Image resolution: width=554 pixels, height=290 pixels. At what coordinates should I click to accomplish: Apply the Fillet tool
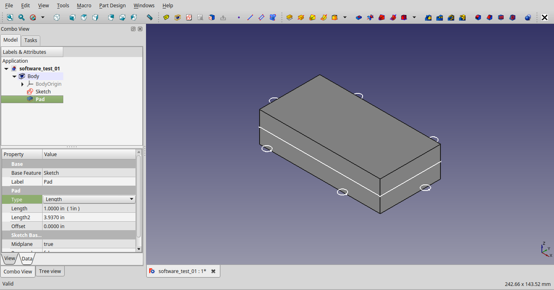pos(478,17)
